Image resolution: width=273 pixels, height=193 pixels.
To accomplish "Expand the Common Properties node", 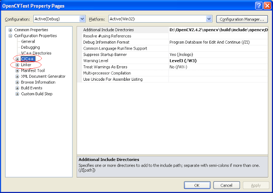I will point(10,30).
